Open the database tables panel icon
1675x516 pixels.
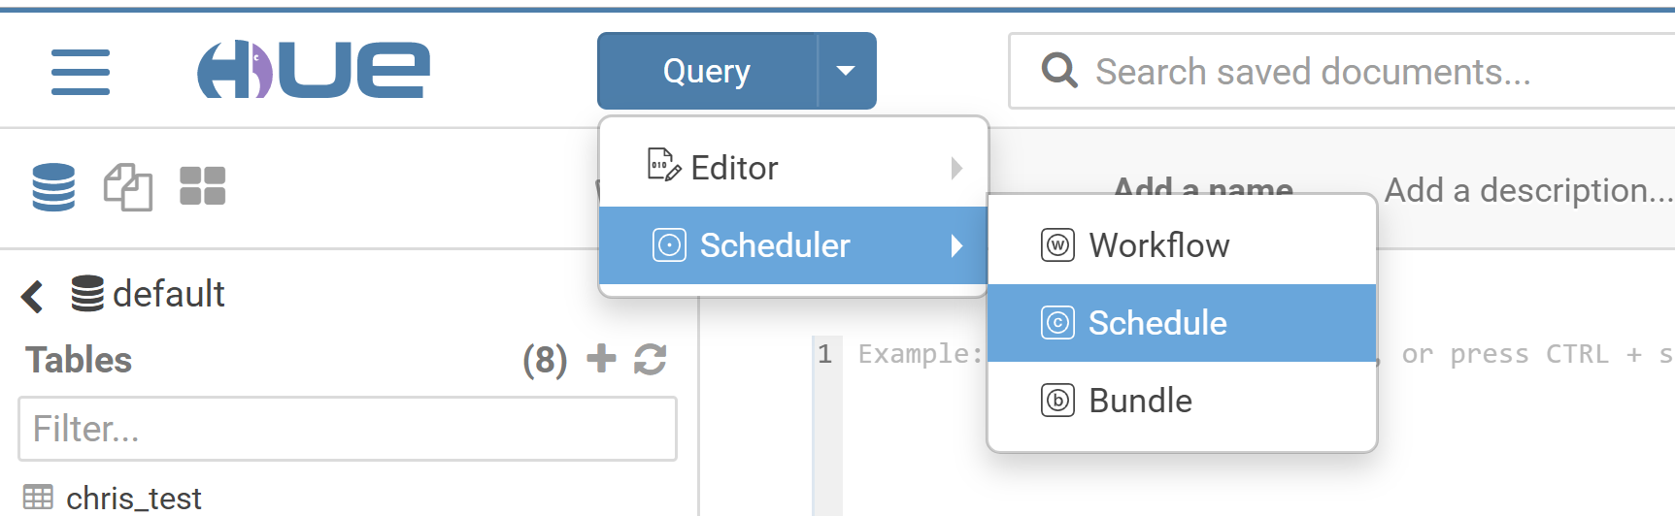point(53,186)
